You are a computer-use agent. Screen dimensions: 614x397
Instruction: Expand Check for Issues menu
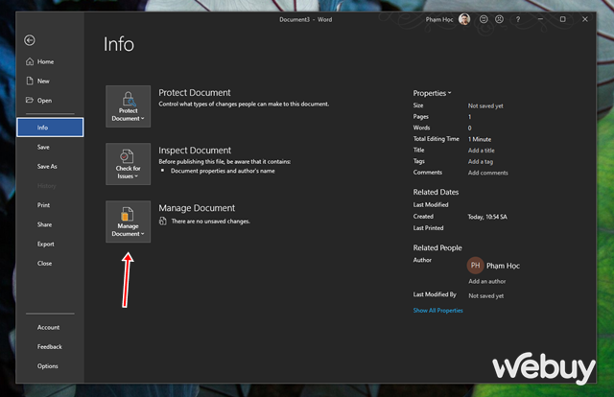click(x=128, y=164)
